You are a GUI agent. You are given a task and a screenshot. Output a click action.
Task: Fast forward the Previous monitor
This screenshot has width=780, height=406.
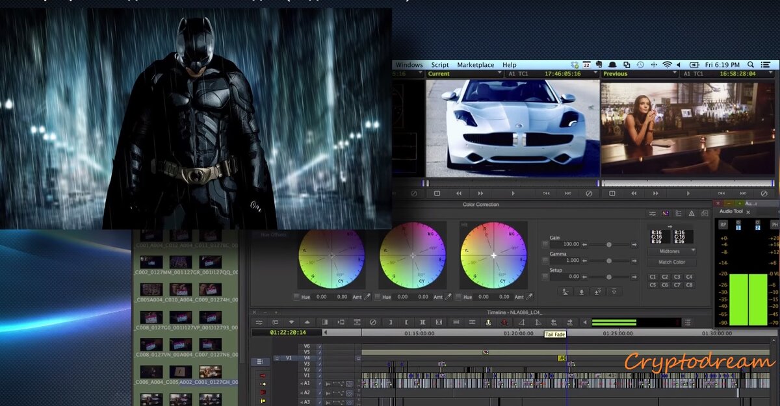655,193
